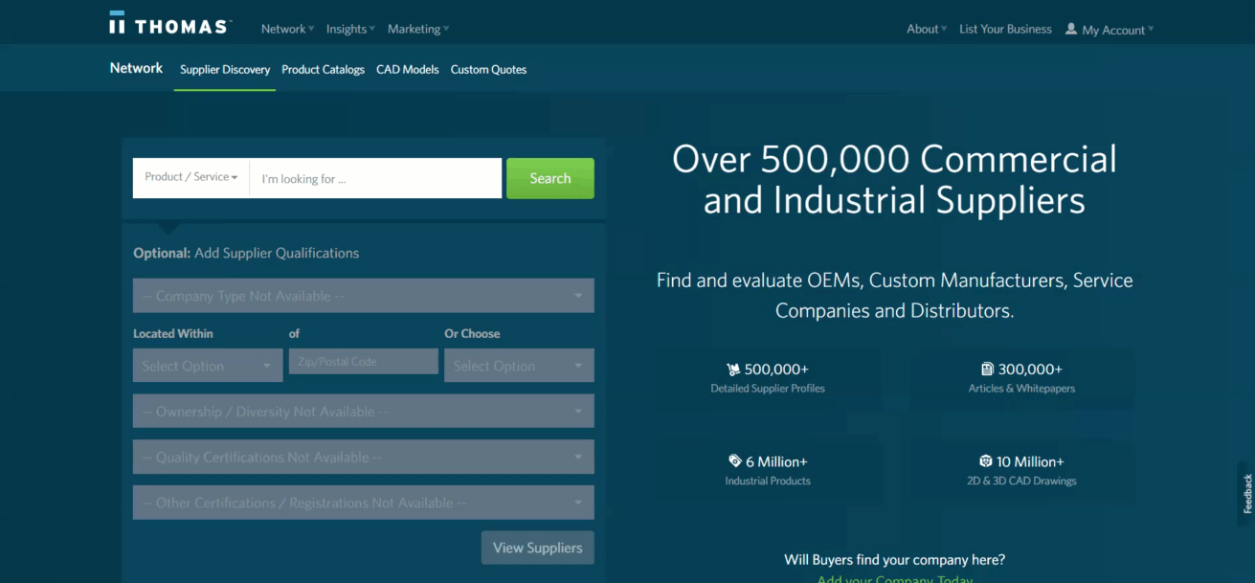The image size is (1255, 583).
Task: Click the Articles & Whitepapers icon
Action: click(x=987, y=370)
